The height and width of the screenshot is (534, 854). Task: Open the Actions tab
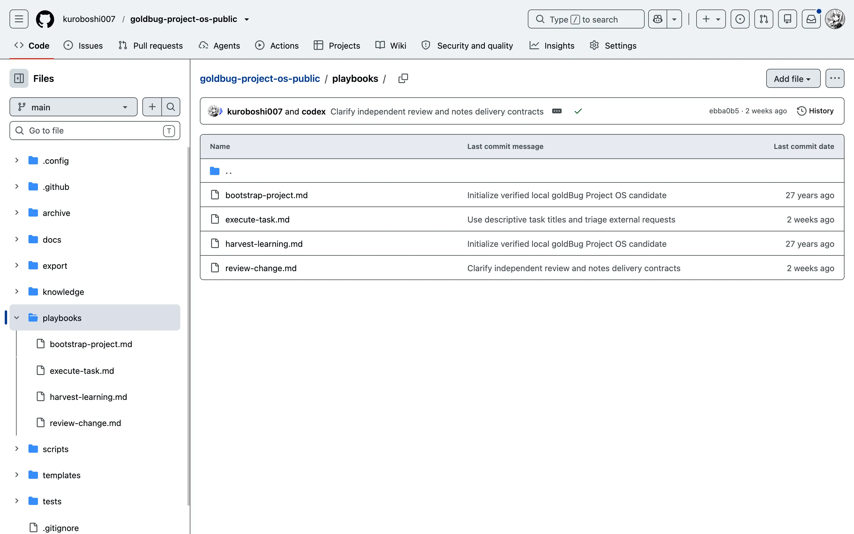(277, 46)
